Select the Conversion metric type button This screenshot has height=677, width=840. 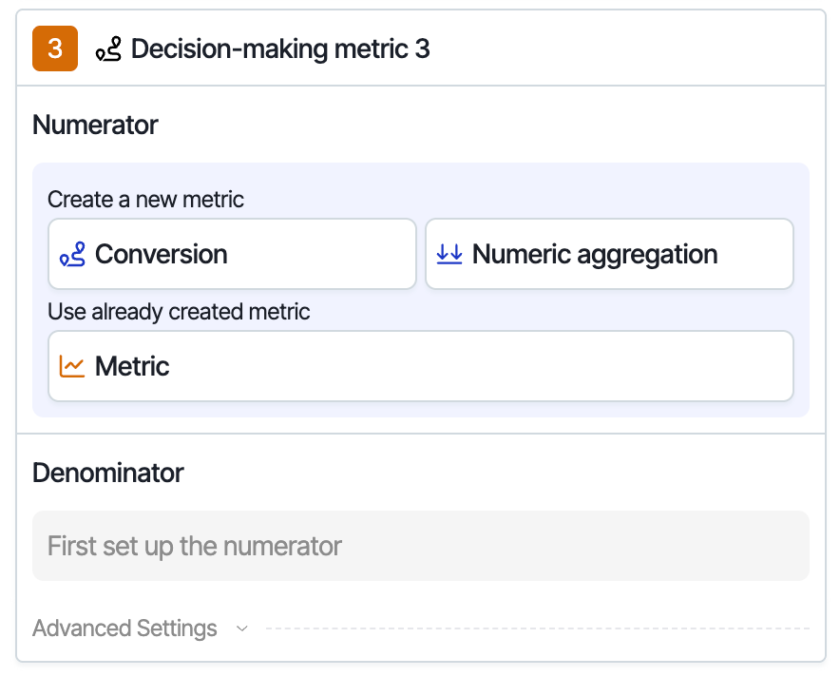click(x=232, y=254)
